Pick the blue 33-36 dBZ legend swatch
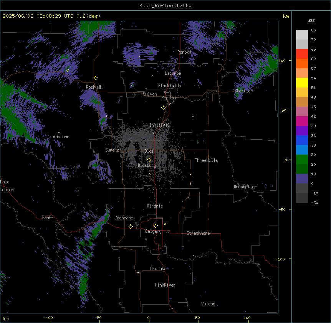This screenshot has height=323, width=331. coord(302,140)
